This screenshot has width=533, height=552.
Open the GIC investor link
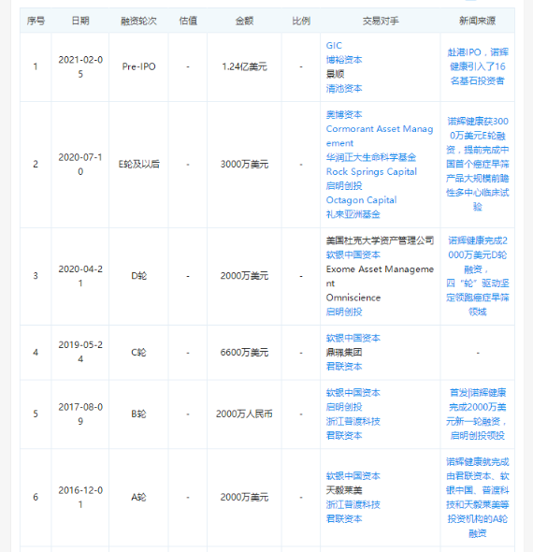(334, 46)
